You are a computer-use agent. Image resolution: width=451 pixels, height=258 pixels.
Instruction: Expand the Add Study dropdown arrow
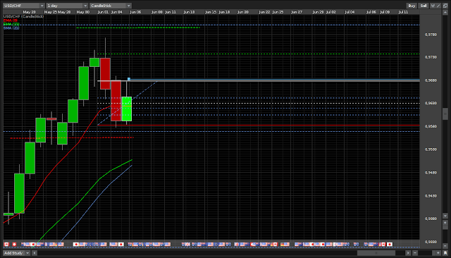tap(27, 253)
